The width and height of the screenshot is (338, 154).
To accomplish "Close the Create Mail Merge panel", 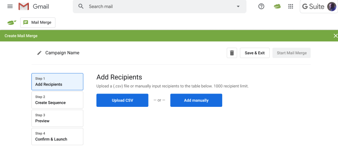I will pos(335,36).
